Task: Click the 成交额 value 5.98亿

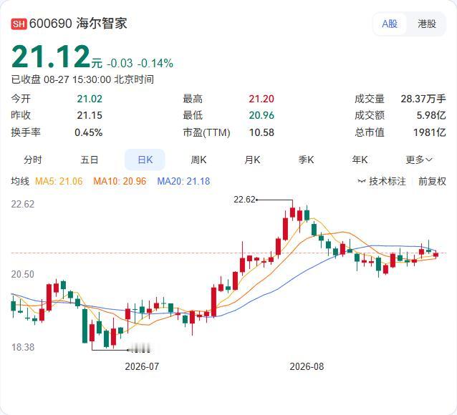Action: [x=431, y=115]
